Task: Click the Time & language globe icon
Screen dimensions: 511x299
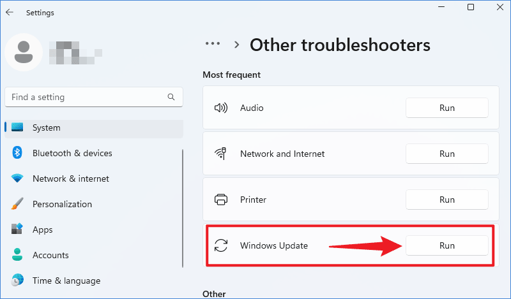Action: (x=17, y=280)
